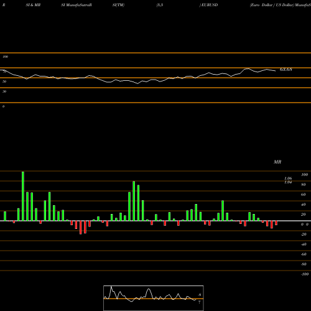Click the 'Euro Dollar / US Dollar' title text

(x=272, y=5)
